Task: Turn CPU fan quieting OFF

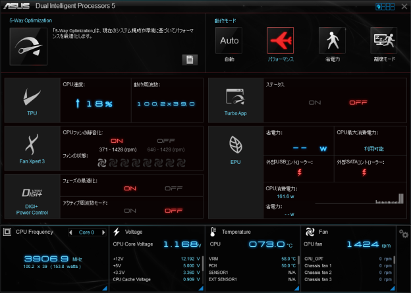Action: 165,141
